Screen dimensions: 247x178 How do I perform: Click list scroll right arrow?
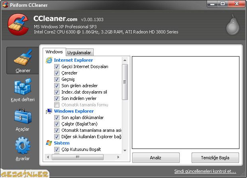pyautogui.click(x=118, y=157)
